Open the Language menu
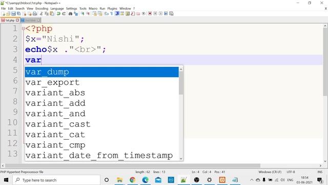The image size is (328, 185). coord(57,8)
